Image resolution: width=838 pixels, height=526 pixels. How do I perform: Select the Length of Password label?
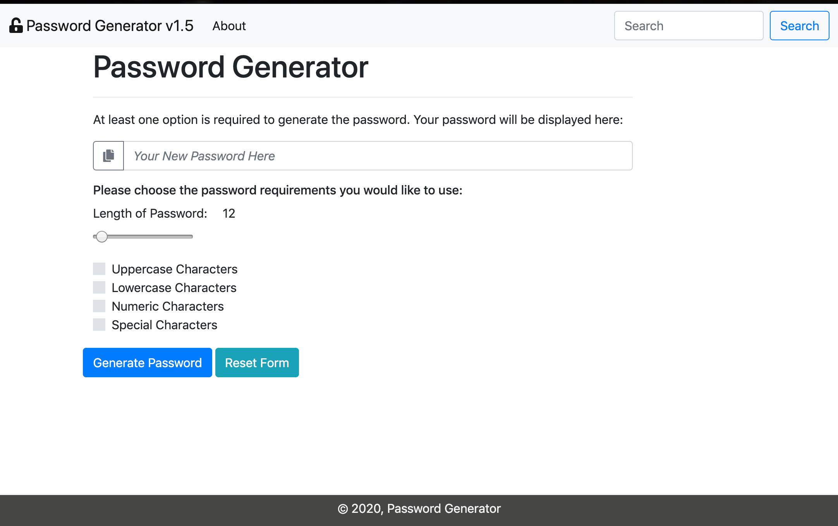tap(150, 213)
